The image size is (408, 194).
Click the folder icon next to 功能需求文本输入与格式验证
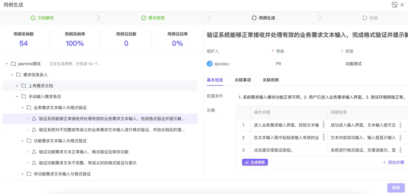click(29, 141)
